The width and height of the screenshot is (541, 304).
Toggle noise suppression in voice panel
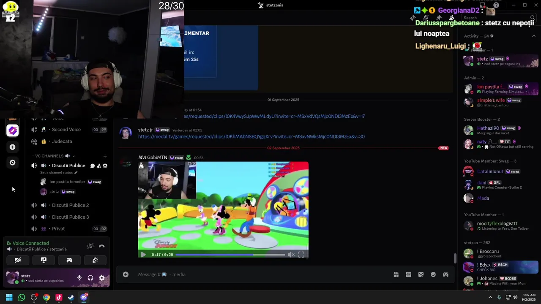(90, 246)
